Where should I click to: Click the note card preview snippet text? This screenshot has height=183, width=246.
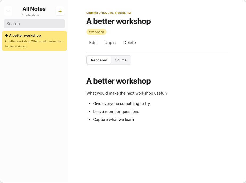pyautogui.click(x=34, y=41)
